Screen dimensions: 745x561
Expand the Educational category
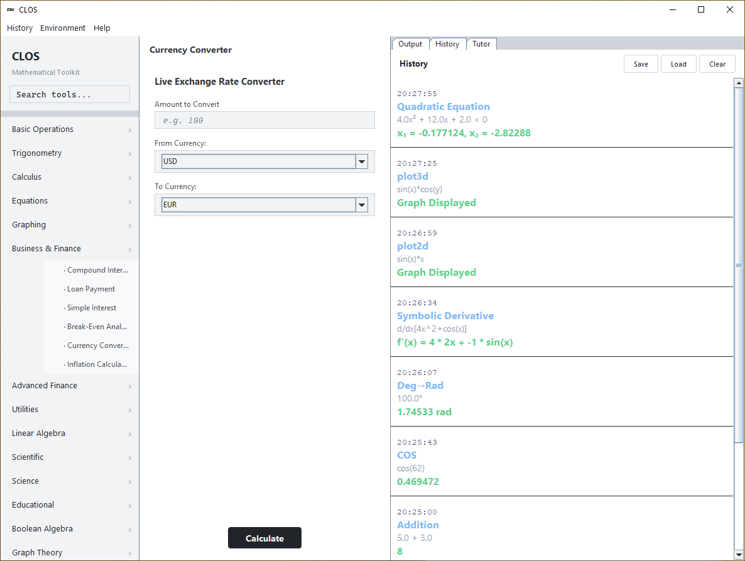point(70,504)
